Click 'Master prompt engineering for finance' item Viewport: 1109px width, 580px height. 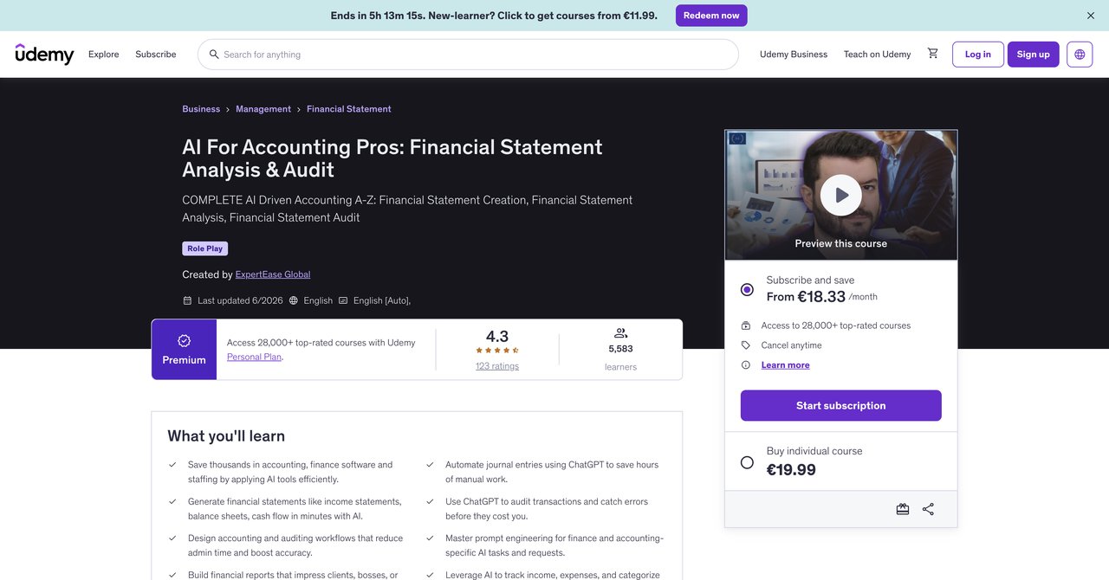coord(554,545)
